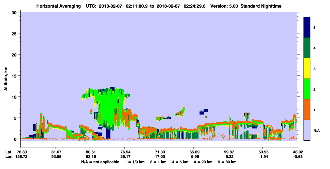Click the yellow color bar segment 3
This screenshot has width=330, height=169.
pos(307,68)
